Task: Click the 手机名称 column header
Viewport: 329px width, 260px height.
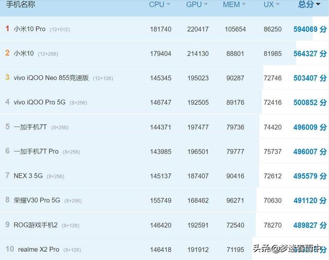Action: (x=21, y=5)
